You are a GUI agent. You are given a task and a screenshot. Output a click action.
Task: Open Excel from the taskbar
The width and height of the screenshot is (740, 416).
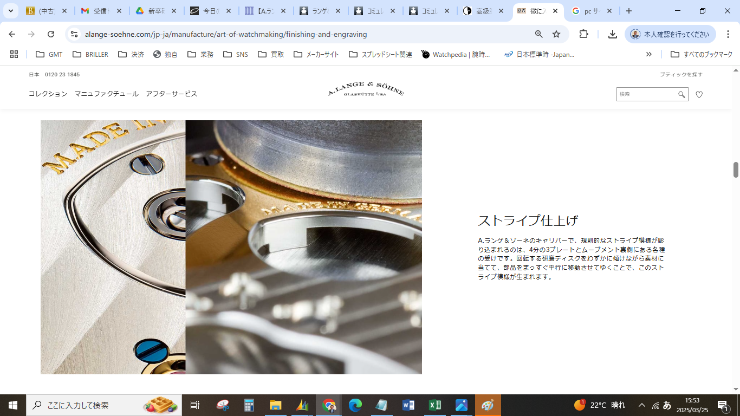[434, 405]
